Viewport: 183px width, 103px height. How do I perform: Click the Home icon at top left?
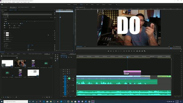click(2, 5)
